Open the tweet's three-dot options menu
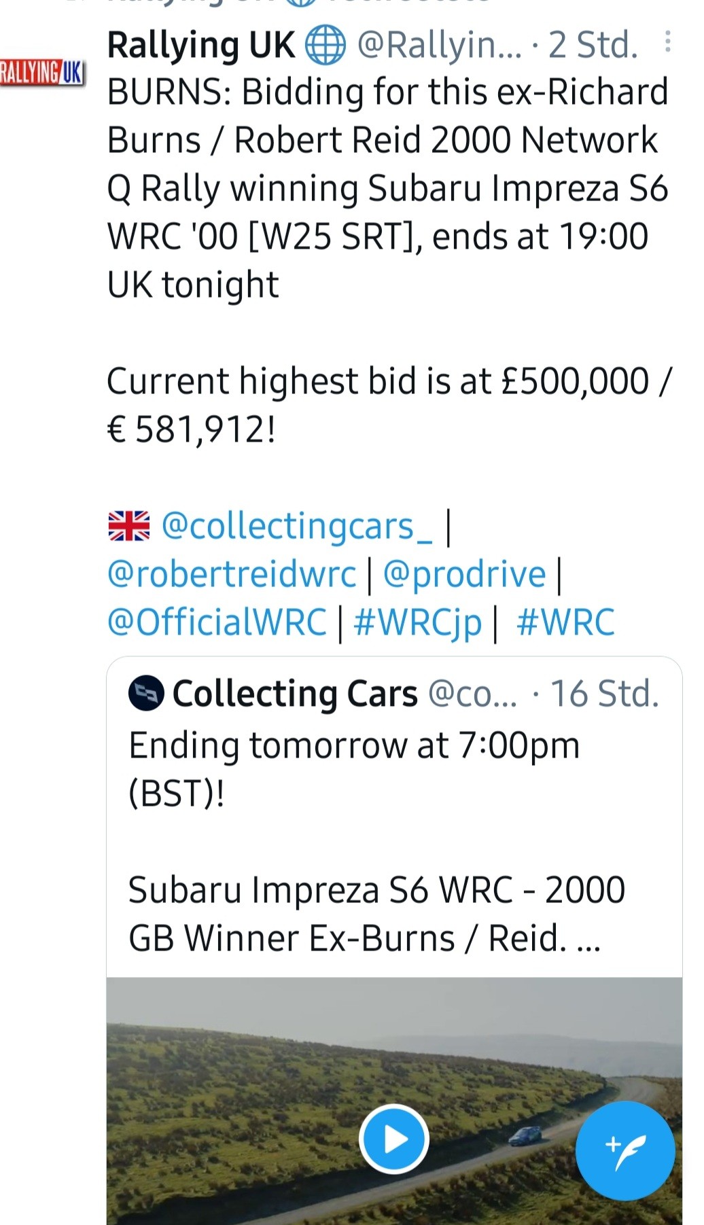The image size is (704, 1225). point(668,42)
